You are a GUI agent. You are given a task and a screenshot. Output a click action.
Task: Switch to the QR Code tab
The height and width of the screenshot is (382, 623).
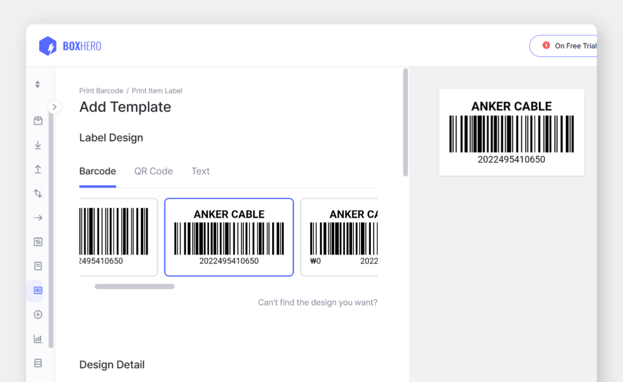[153, 171]
